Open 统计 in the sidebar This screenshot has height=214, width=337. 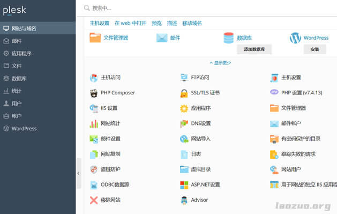[x=38, y=91]
